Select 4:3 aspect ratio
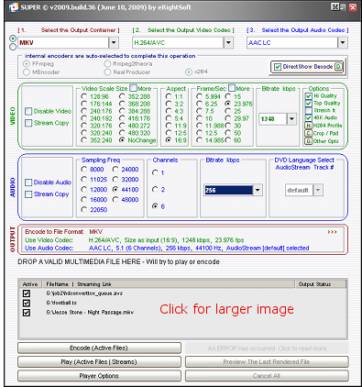362x387 pixels. click(169, 111)
